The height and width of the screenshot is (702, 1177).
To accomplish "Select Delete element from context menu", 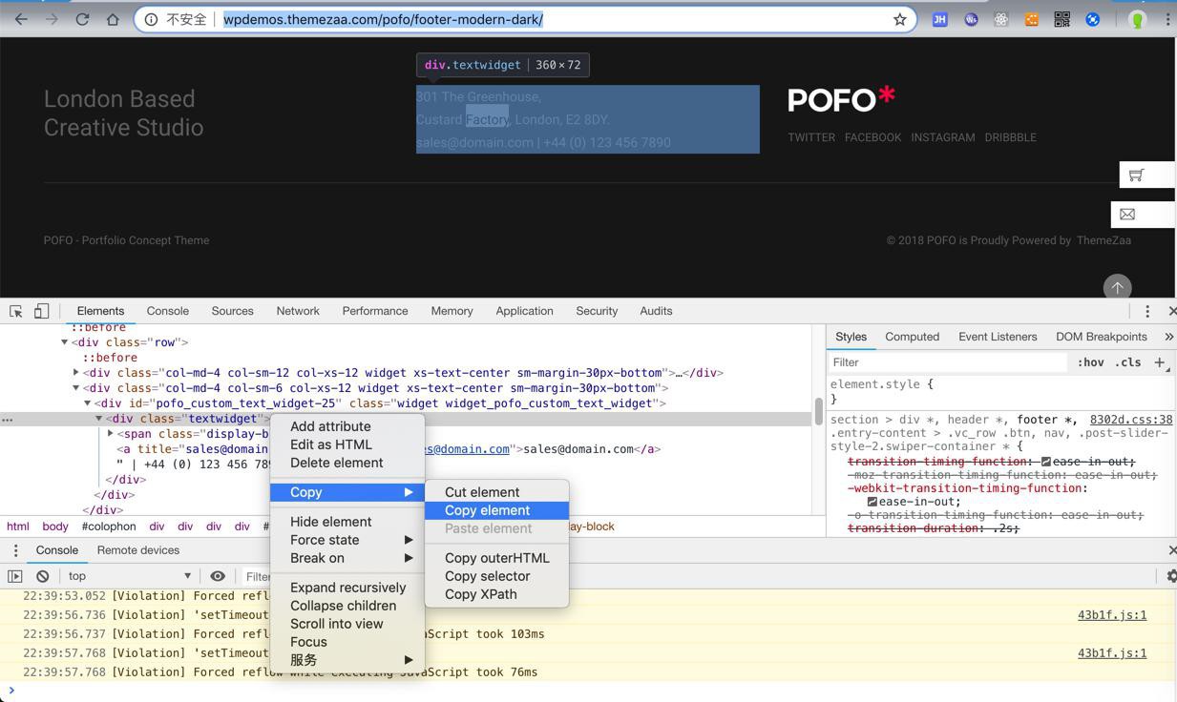I will pyautogui.click(x=347, y=463).
